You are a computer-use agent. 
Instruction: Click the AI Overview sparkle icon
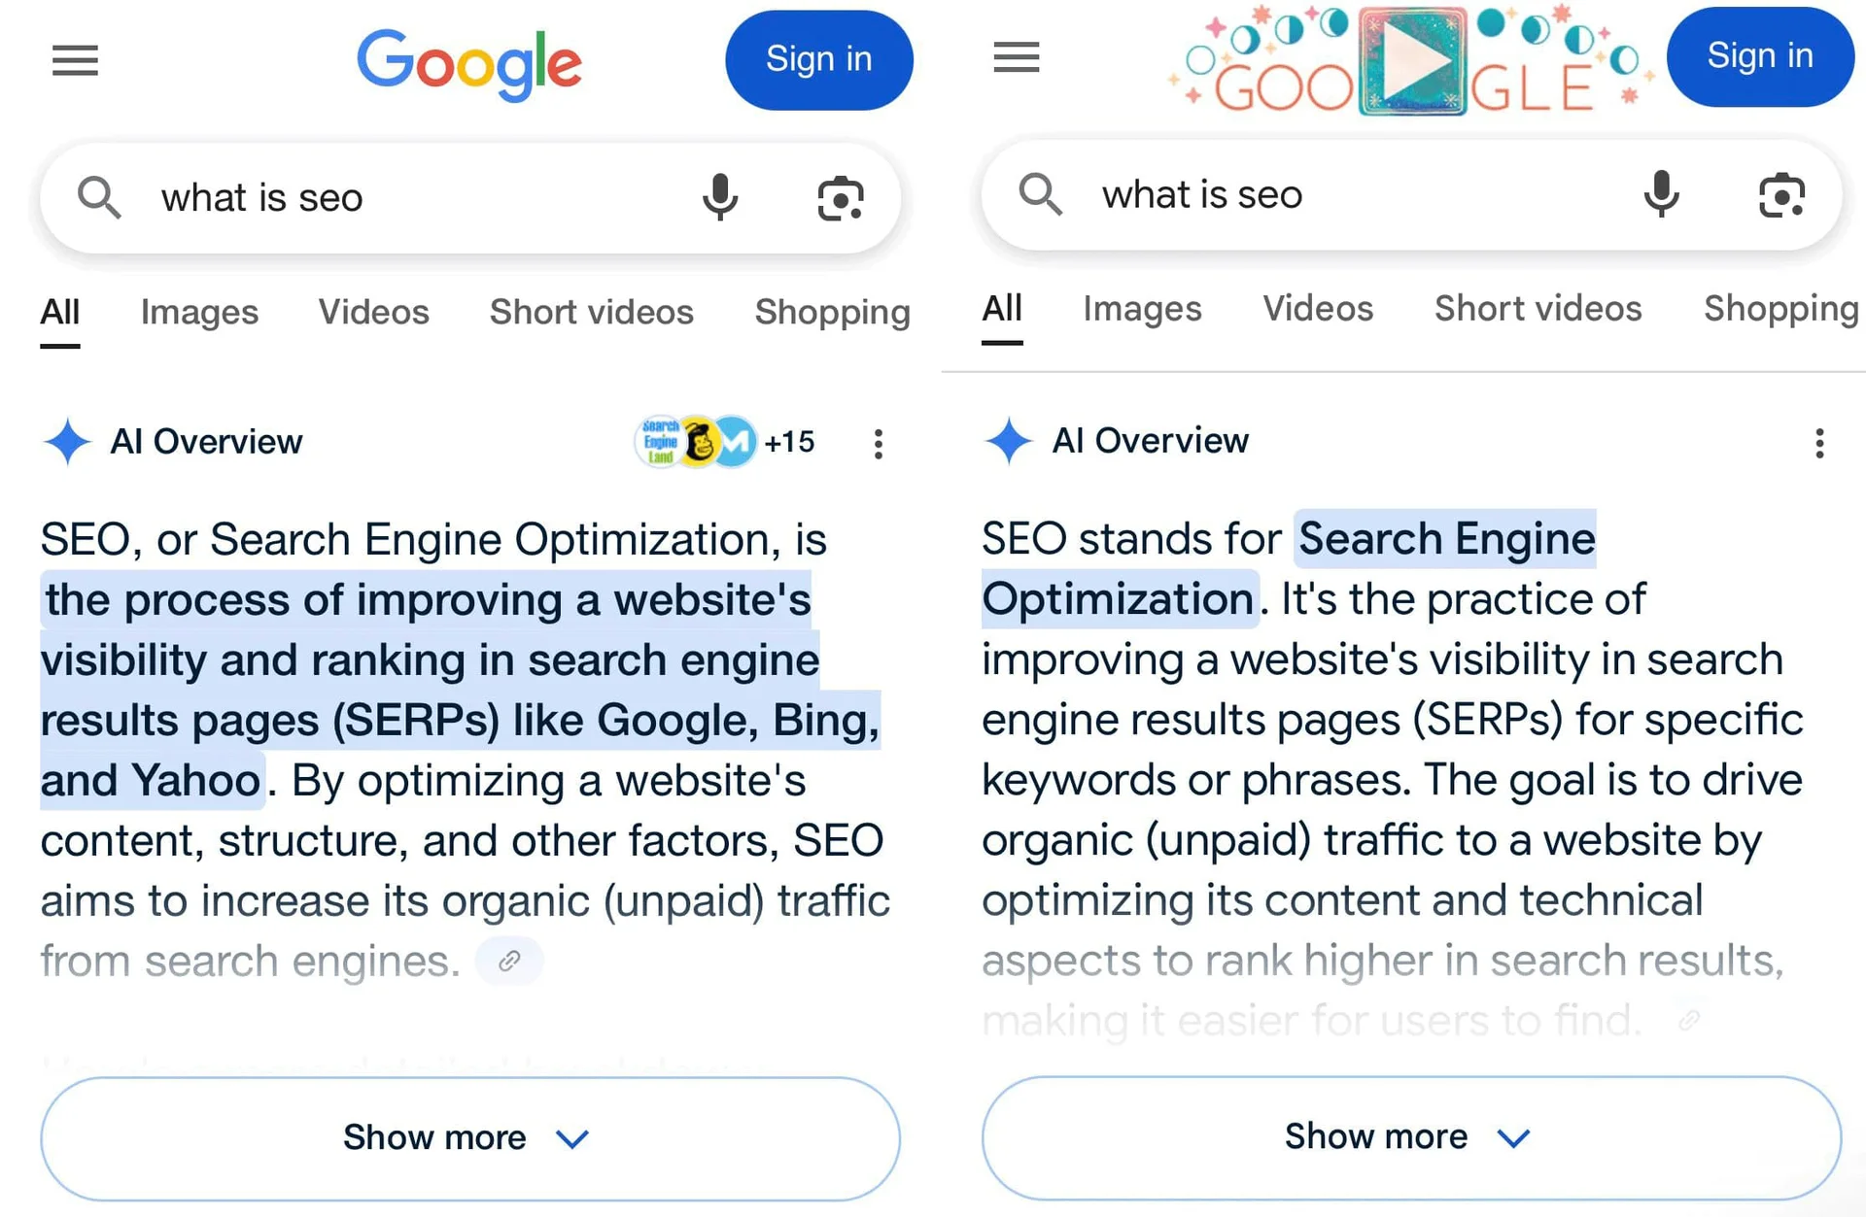point(66,443)
